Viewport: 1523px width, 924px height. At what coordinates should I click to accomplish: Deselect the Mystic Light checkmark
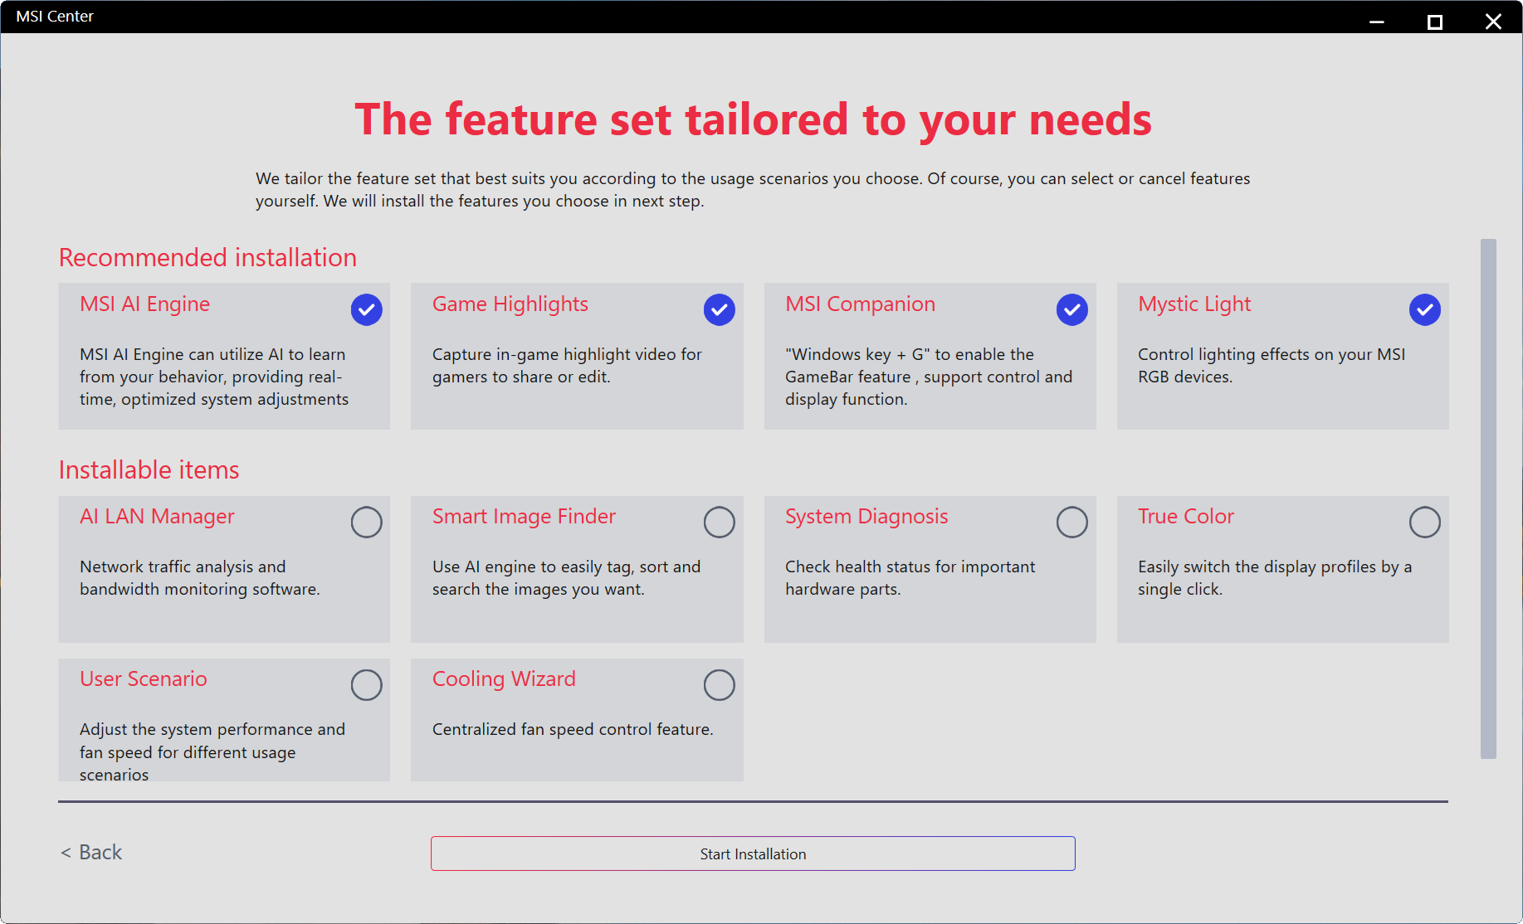coord(1424,309)
